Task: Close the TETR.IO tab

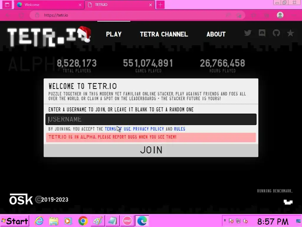Action: [x=151, y=5]
